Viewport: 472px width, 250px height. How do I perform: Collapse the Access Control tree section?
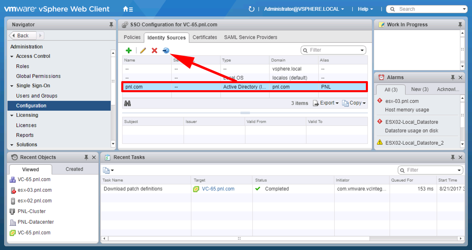point(12,56)
